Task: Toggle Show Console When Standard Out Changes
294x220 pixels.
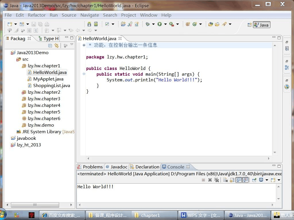Action: tap(239, 180)
